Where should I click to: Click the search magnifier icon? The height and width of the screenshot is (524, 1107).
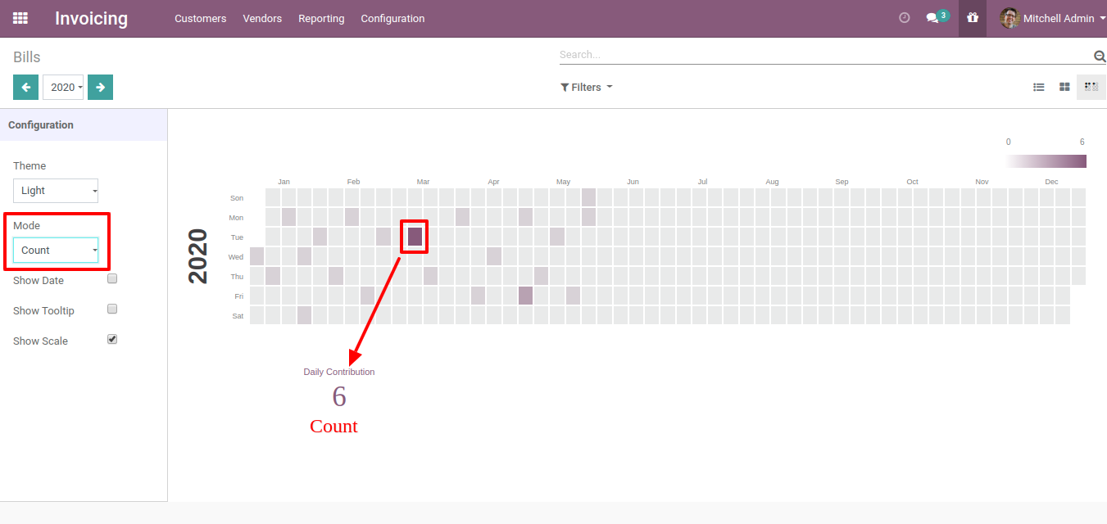pyautogui.click(x=1100, y=56)
